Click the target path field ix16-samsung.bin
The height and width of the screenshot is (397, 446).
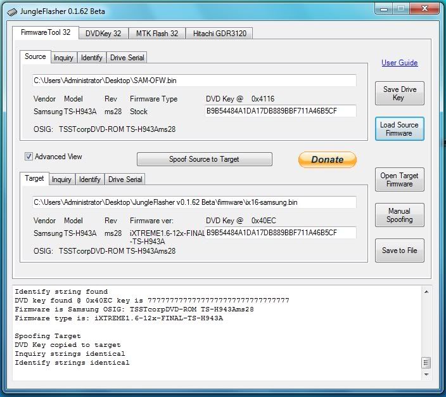(x=194, y=202)
